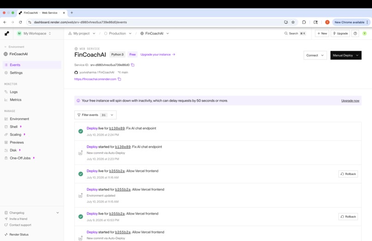Open the user avatar menu
Viewport: 372px width, 241px height.
(365, 33)
